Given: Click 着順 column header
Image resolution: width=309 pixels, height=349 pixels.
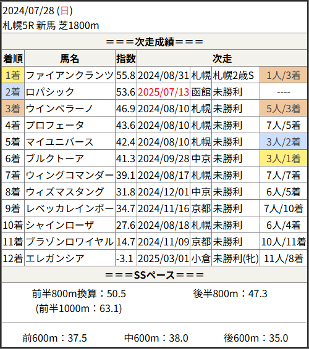Looking at the screenshot, I should (x=13, y=59).
